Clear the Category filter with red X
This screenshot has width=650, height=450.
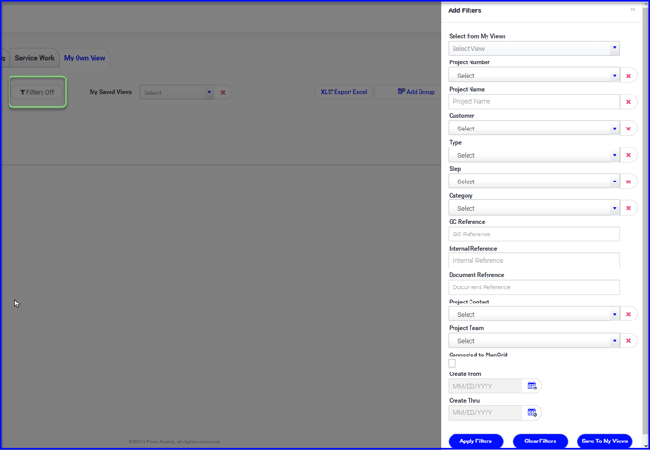pyautogui.click(x=628, y=208)
